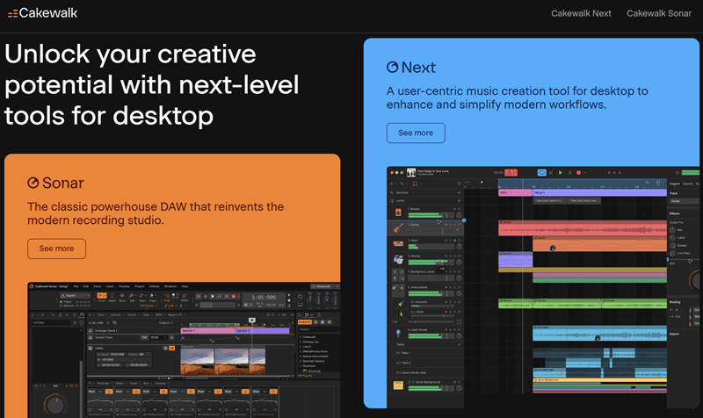Click See more under Next description
Screen dimensions: 703x418
pos(416,133)
